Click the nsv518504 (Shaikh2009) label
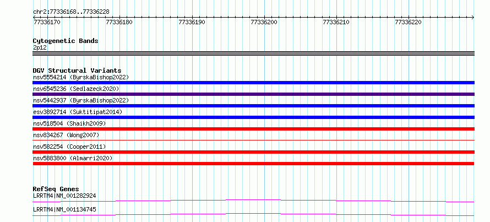 pos(69,123)
